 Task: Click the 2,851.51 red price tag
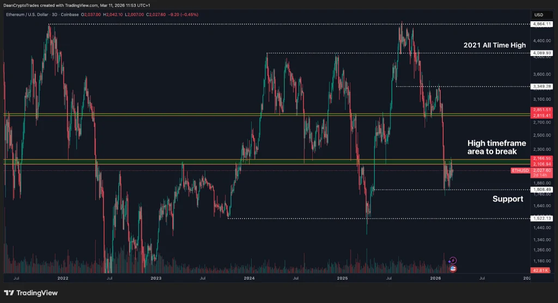[542, 110]
